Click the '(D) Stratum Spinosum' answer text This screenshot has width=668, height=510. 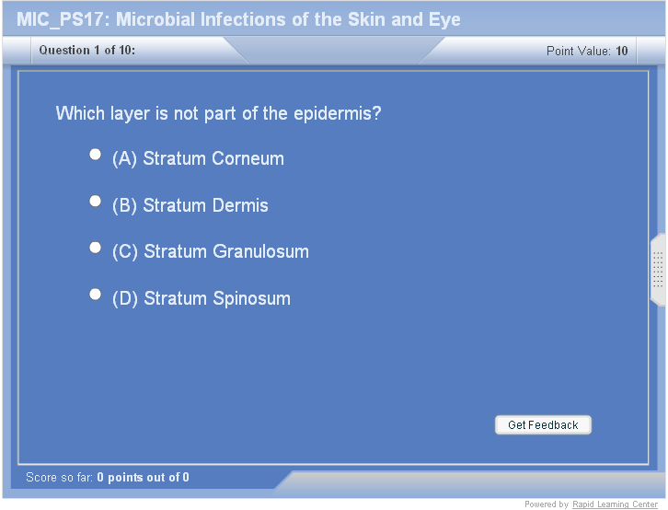[x=202, y=298]
